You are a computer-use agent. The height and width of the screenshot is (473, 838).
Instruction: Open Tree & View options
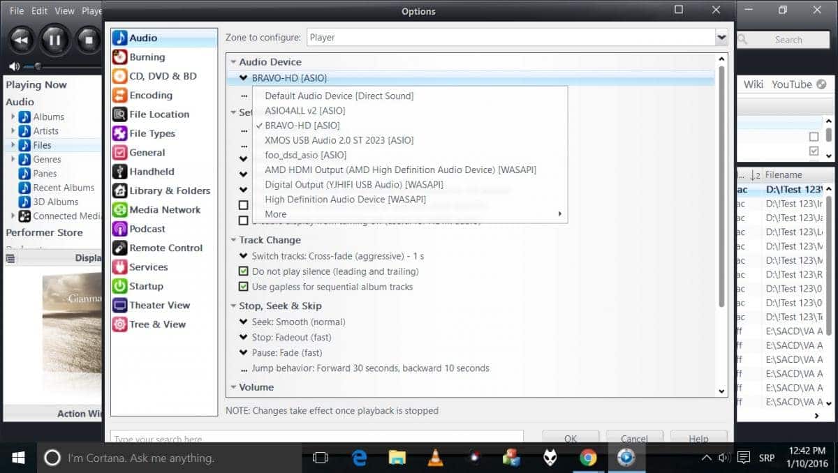[x=164, y=324]
